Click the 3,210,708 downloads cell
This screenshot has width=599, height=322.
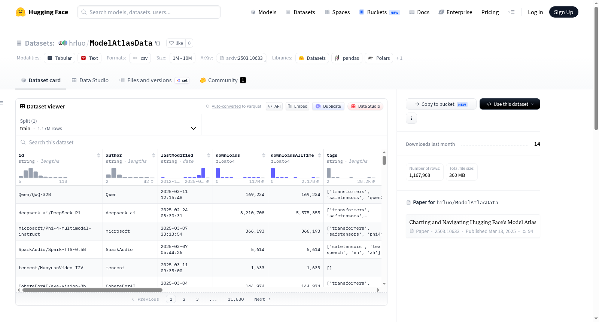[x=240, y=213]
